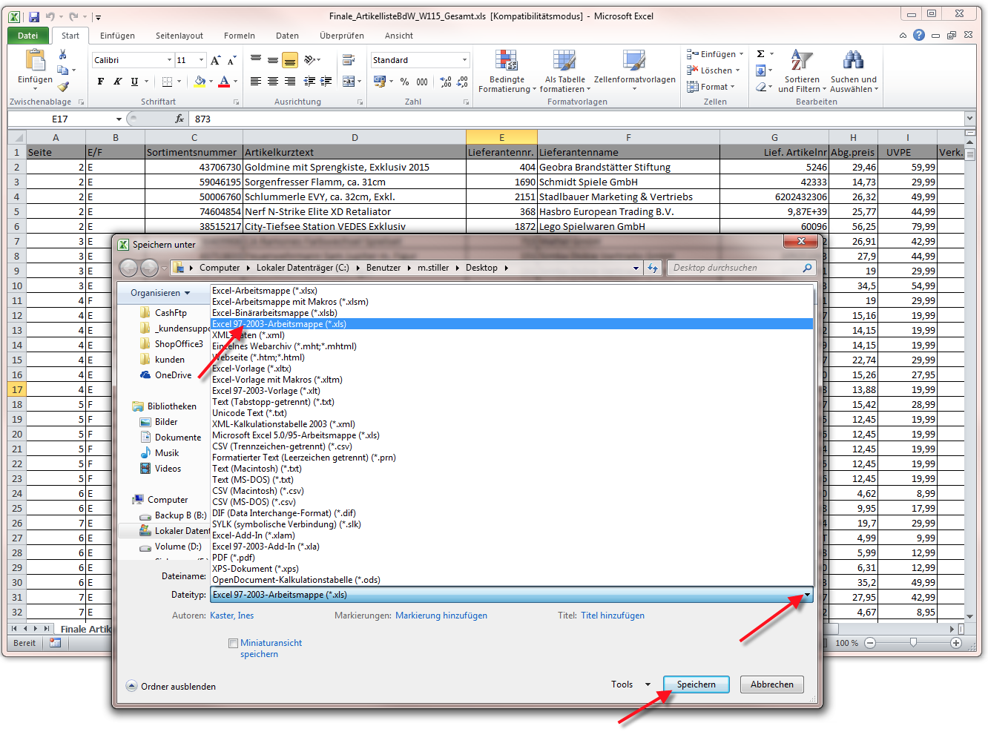Toggle center horizontal text alignment
The width and height of the screenshot is (988, 749).
(x=273, y=82)
